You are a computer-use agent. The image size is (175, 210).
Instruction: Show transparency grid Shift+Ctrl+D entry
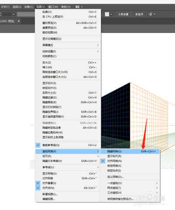pyautogui.click(x=68, y=117)
